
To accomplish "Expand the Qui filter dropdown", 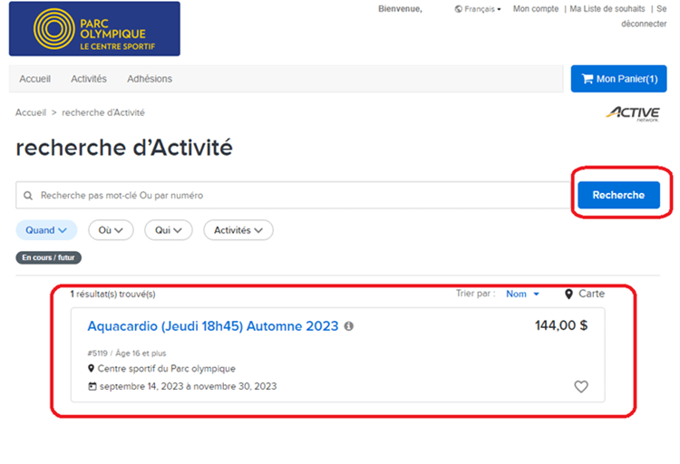I will [168, 230].
